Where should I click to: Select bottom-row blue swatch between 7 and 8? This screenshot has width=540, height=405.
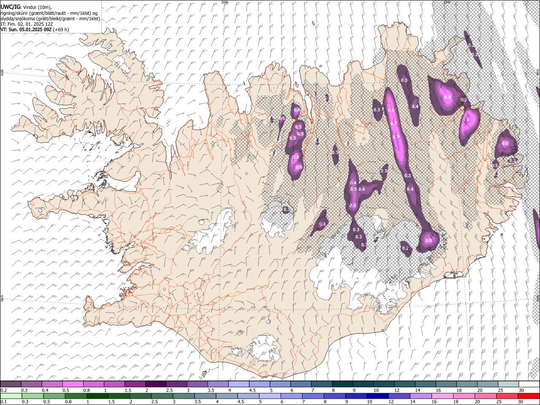[313, 396]
